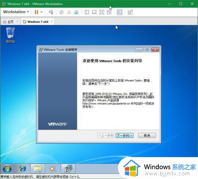
Task: Click the VMware Tools installer taskbar icon
Action: pos(68,169)
